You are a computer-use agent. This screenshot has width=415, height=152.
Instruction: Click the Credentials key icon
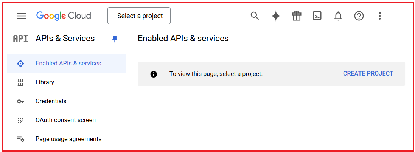click(x=20, y=101)
